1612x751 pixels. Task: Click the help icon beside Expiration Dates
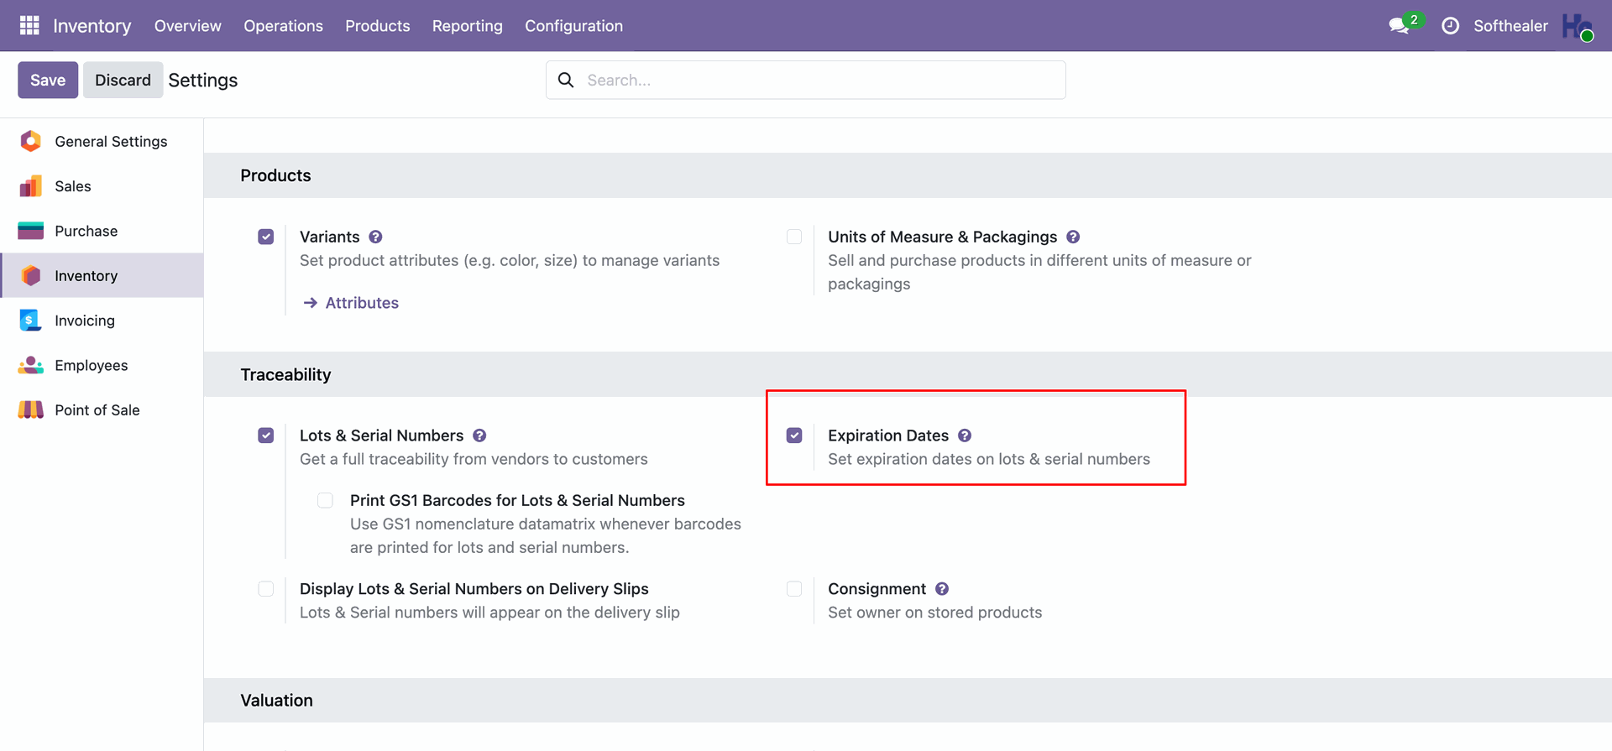coord(965,435)
